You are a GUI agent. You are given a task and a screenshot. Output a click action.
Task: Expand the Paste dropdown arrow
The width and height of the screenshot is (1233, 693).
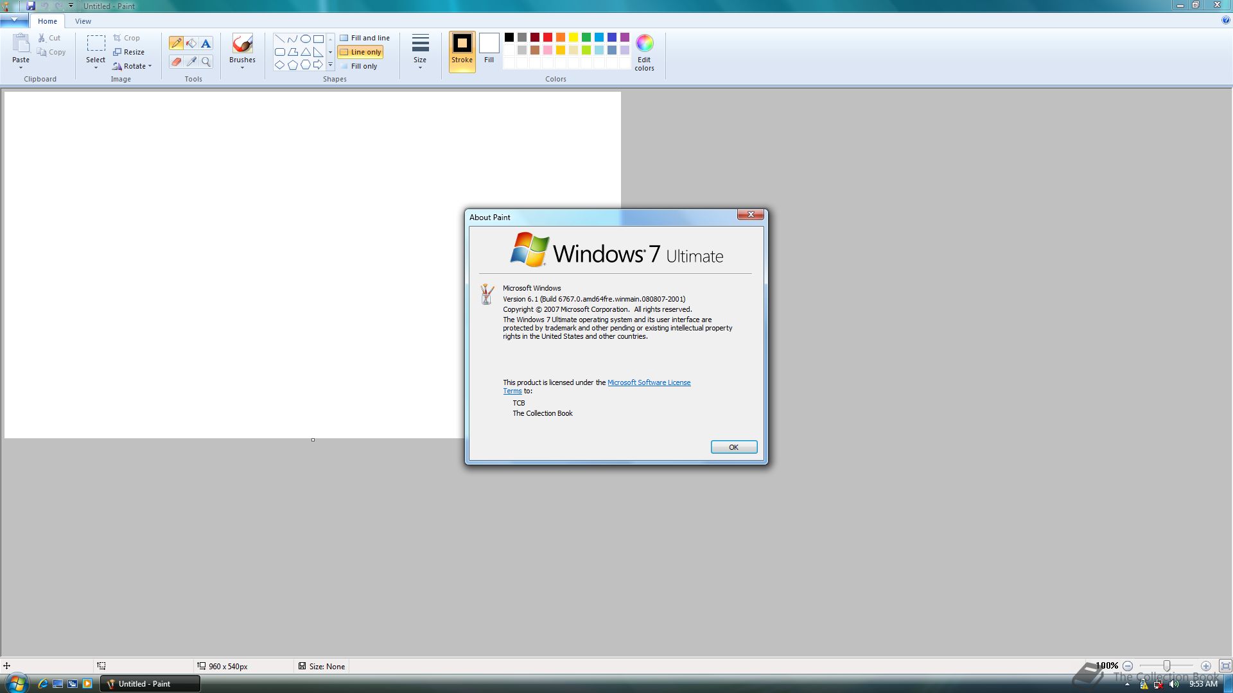click(x=21, y=67)
